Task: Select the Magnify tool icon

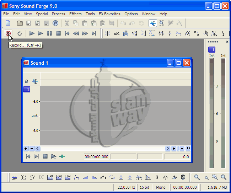Action: click(161, 23)
